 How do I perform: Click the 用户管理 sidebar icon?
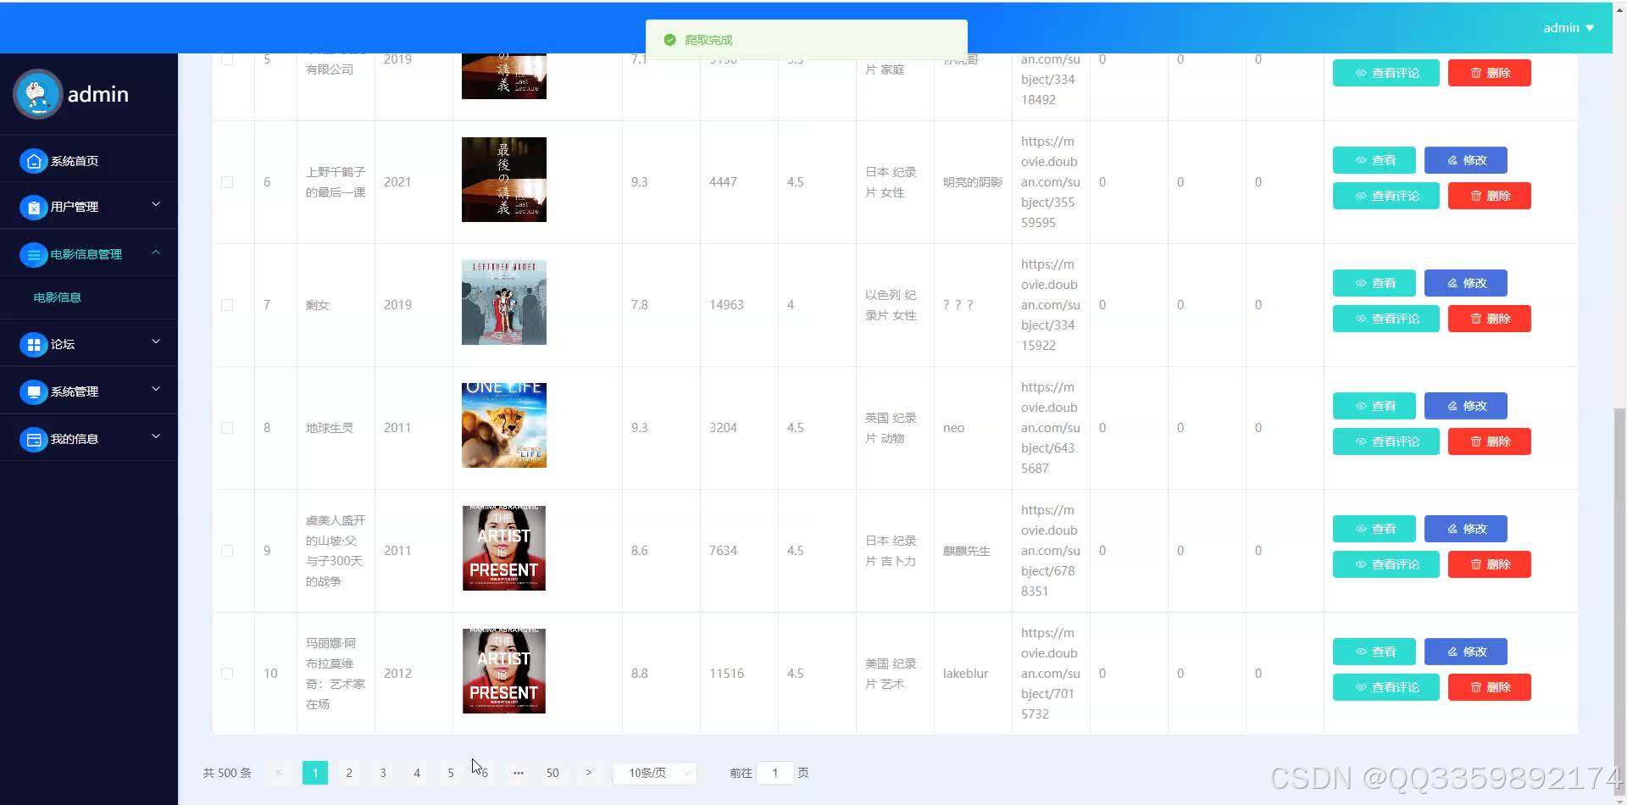click(34, 207)
